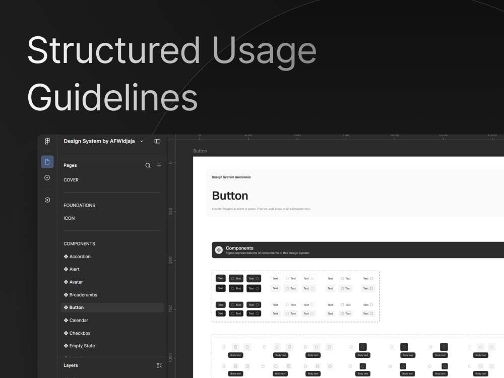Viewport: 504px width, 378px height.
Task: Click the Figma representations subtitle text
Action: (x=268, y=253)
